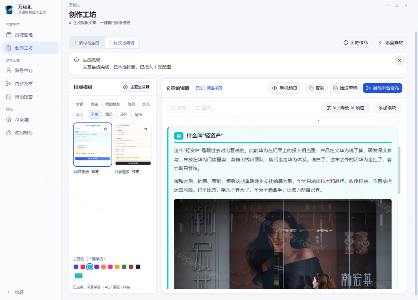The width and height of the screenshot is (418, 300).
Task: Open 手机预览
Action: (x=285, y=88)
